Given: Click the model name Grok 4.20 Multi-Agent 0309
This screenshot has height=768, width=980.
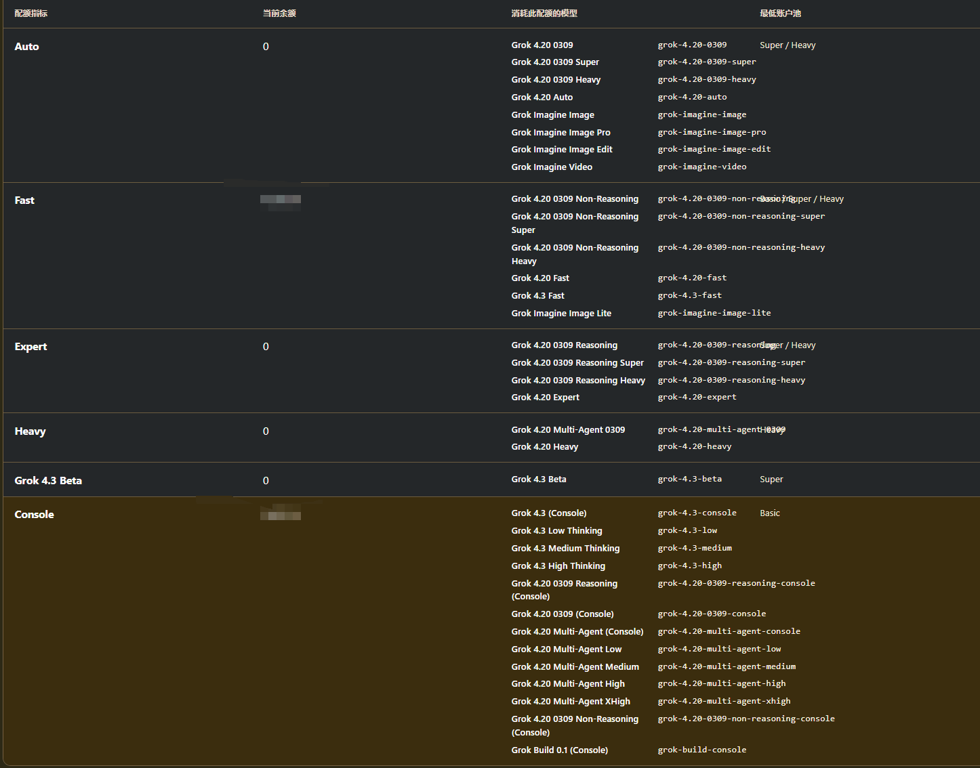Looking at the screenshot, I should 568,430.
